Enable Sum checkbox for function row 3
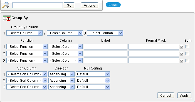Viewport: 195px width, 102px height. (x=187, y=61)
